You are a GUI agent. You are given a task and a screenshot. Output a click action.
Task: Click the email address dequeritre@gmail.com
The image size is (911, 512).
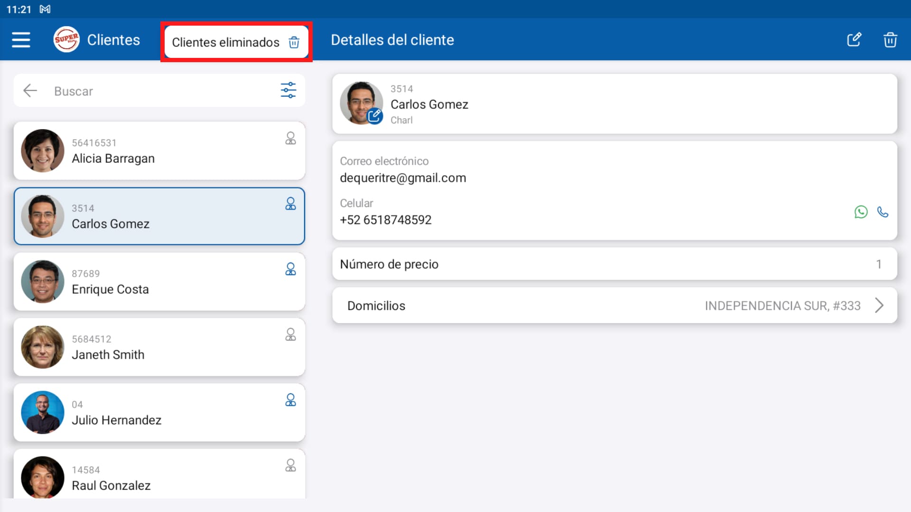pos(403,178)
